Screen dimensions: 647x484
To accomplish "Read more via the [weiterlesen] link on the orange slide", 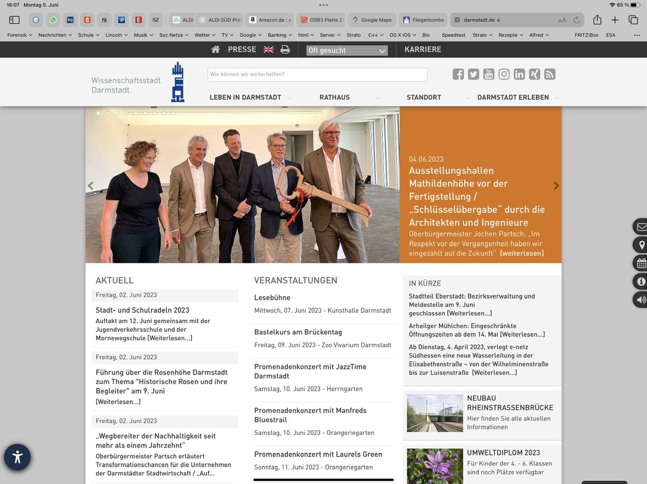I will [522, 253].
